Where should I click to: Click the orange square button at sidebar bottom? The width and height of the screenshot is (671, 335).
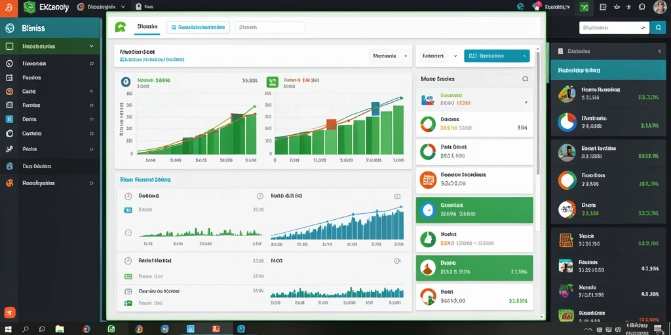coord(10,313)
